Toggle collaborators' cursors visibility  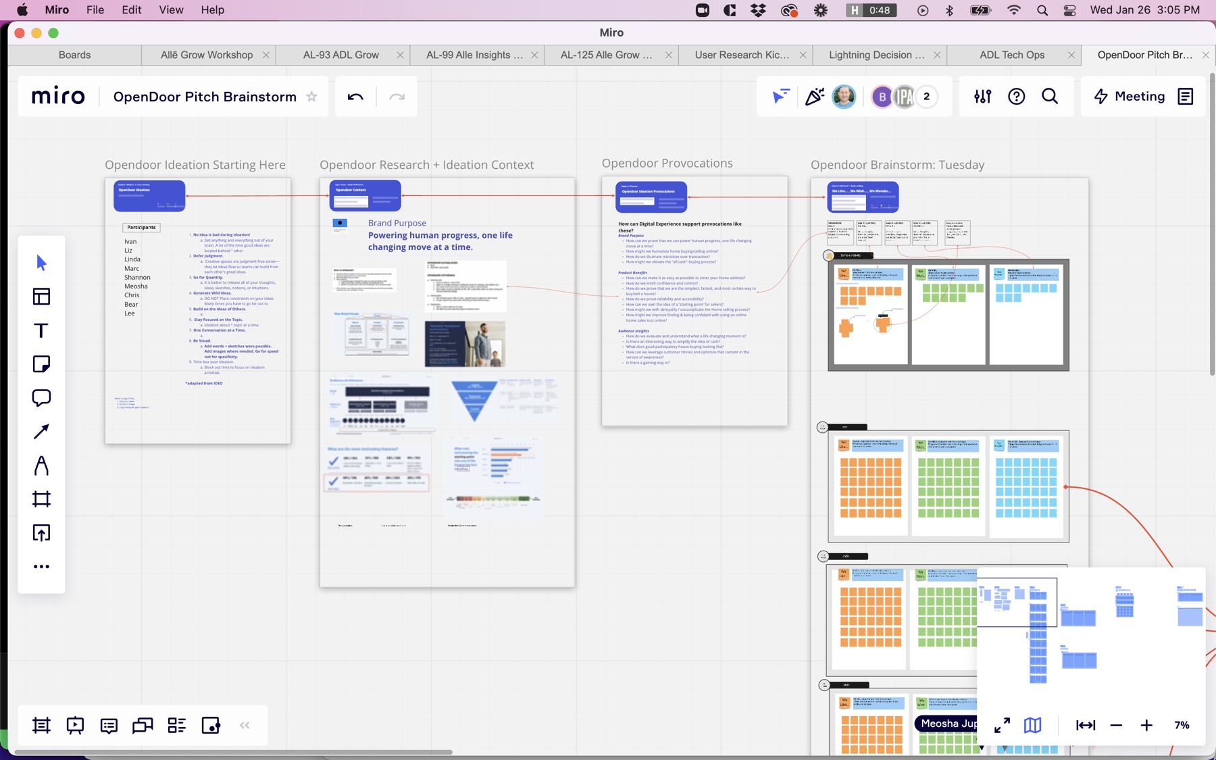tap(780, 97)
